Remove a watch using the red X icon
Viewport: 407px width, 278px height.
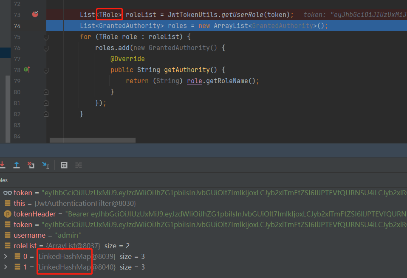click(31, 165)
